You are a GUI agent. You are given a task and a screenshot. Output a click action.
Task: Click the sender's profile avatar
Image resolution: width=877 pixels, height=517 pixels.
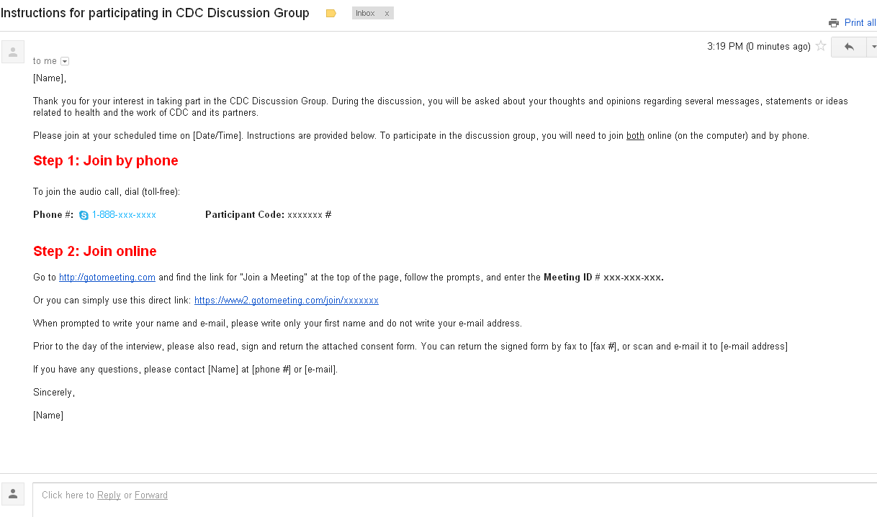pos(13,52)
